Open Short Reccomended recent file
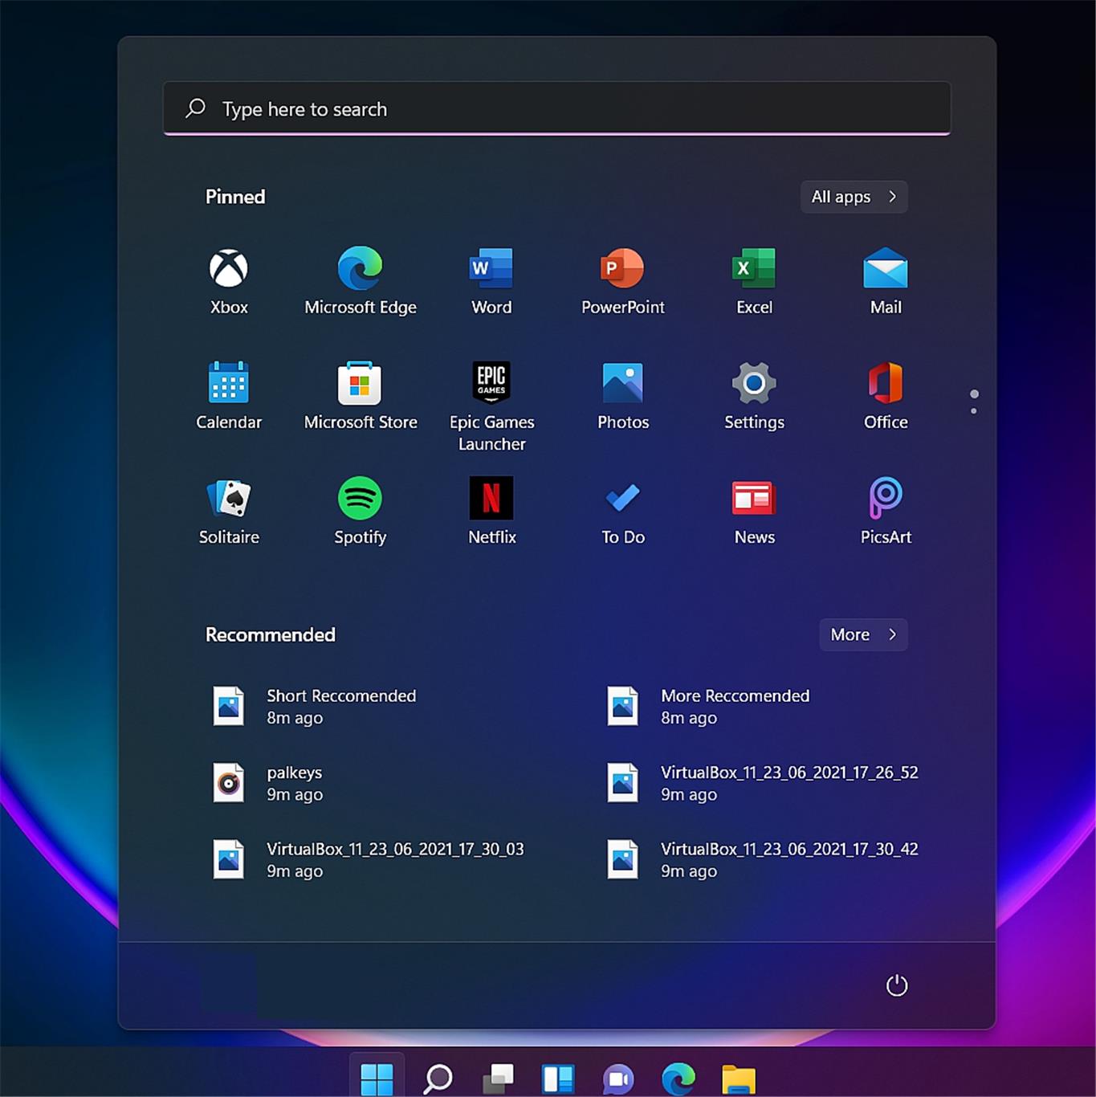1096x1097 pixels. (x=340, y=706)
